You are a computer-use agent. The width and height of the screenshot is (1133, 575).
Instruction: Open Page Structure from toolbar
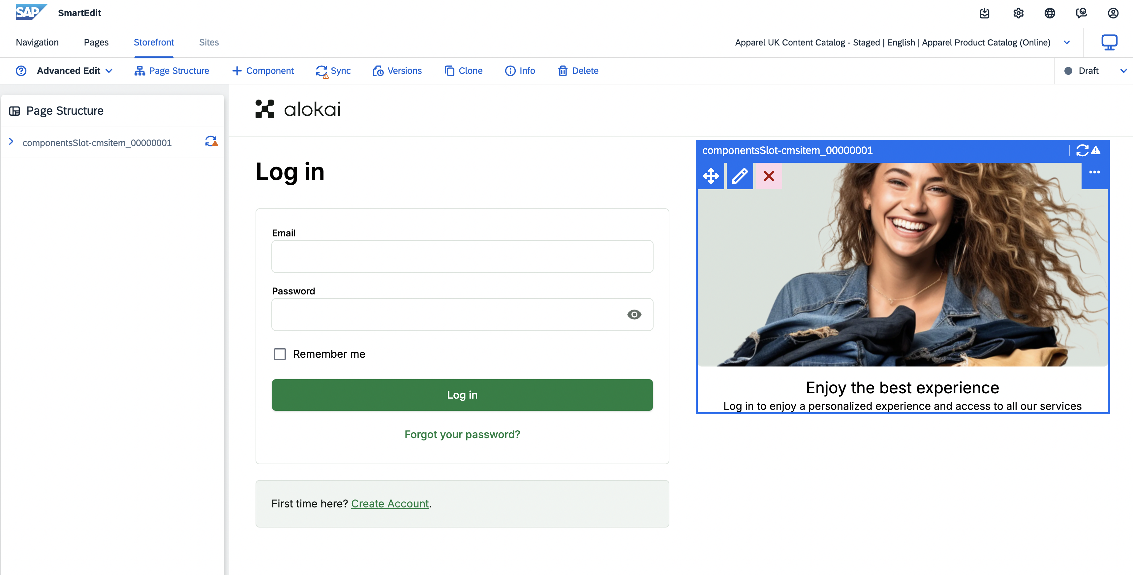click(172, 71)
